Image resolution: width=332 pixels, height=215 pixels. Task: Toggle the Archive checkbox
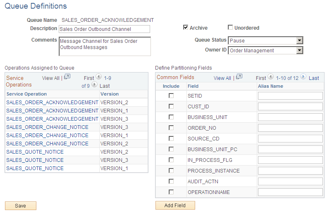click(x=186, y=28)
